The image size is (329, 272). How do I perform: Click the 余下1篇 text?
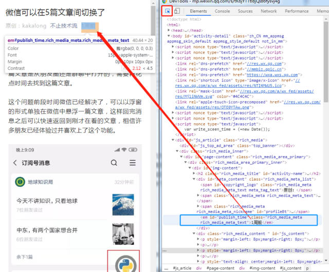[x=25, y=257]
